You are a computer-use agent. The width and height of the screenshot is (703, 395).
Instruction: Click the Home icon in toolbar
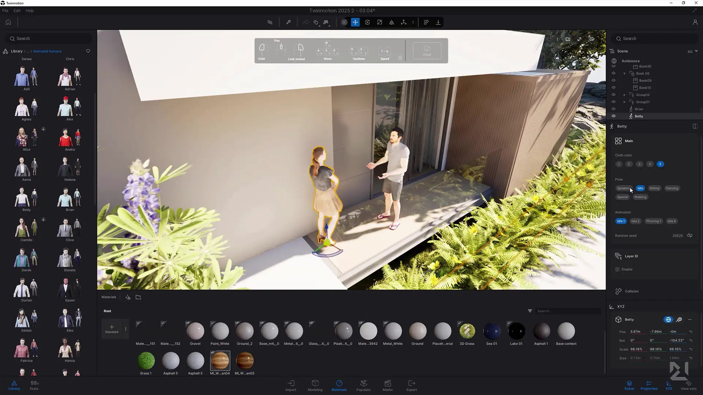click(8, 22)
